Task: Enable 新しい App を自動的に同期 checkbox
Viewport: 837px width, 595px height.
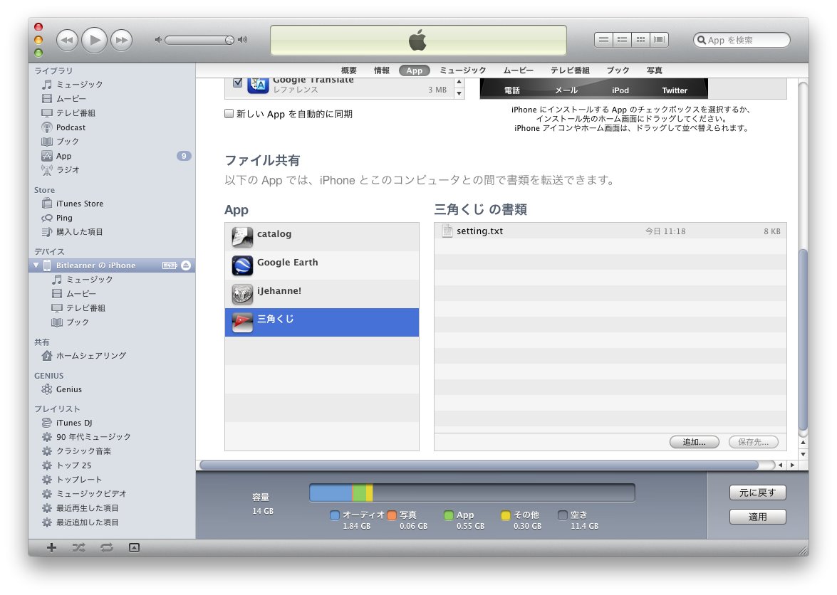Action: click(x=229, y=114)
